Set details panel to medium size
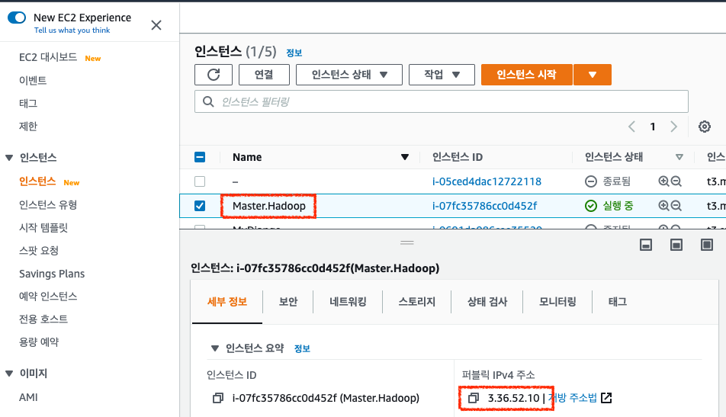The width and height of the screenshot is (726, 417). pos(676,245)
